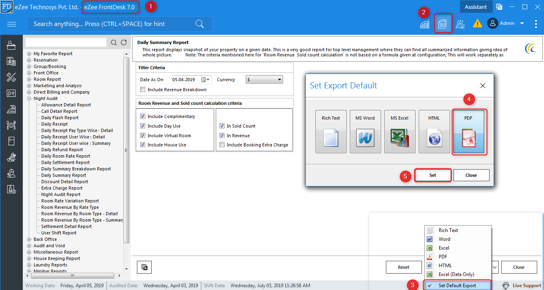Image resolution: width=544 pixels, height=290 pixels.
Task: Enable Include Booking Extra Charge
Action: [x=222, y=145]
